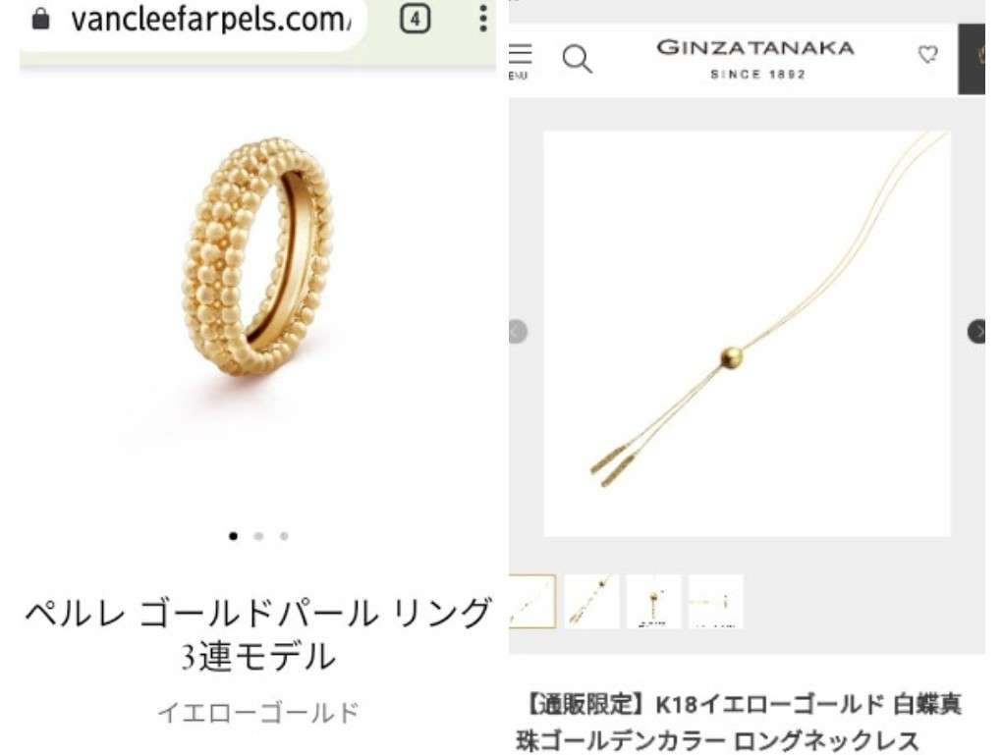Go to previous necklace image arrow

click(518, 331)
